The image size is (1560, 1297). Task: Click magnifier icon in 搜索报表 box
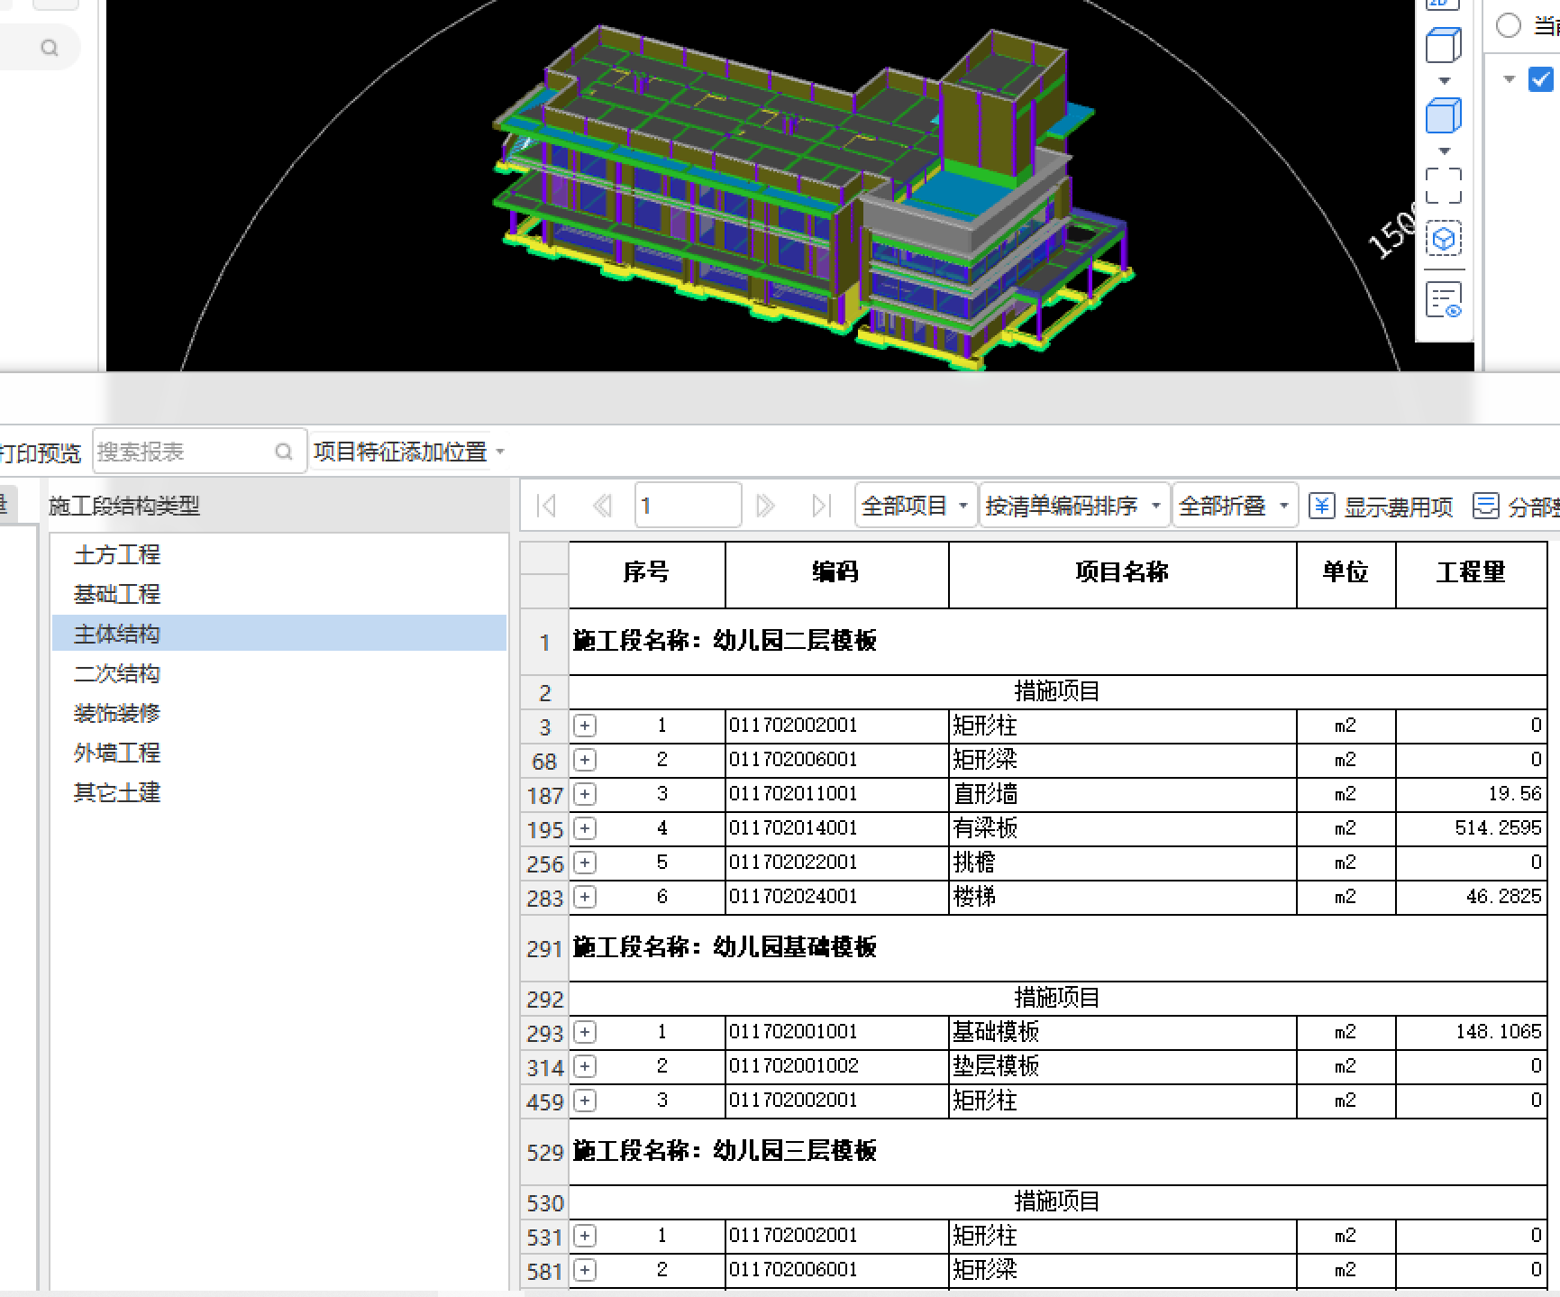tap(284, 452)
